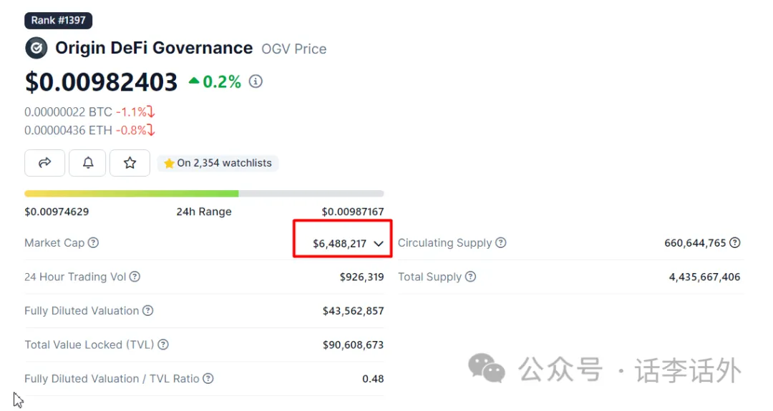
Task: Open Market Cap help question mark
Action: (93, 242)
